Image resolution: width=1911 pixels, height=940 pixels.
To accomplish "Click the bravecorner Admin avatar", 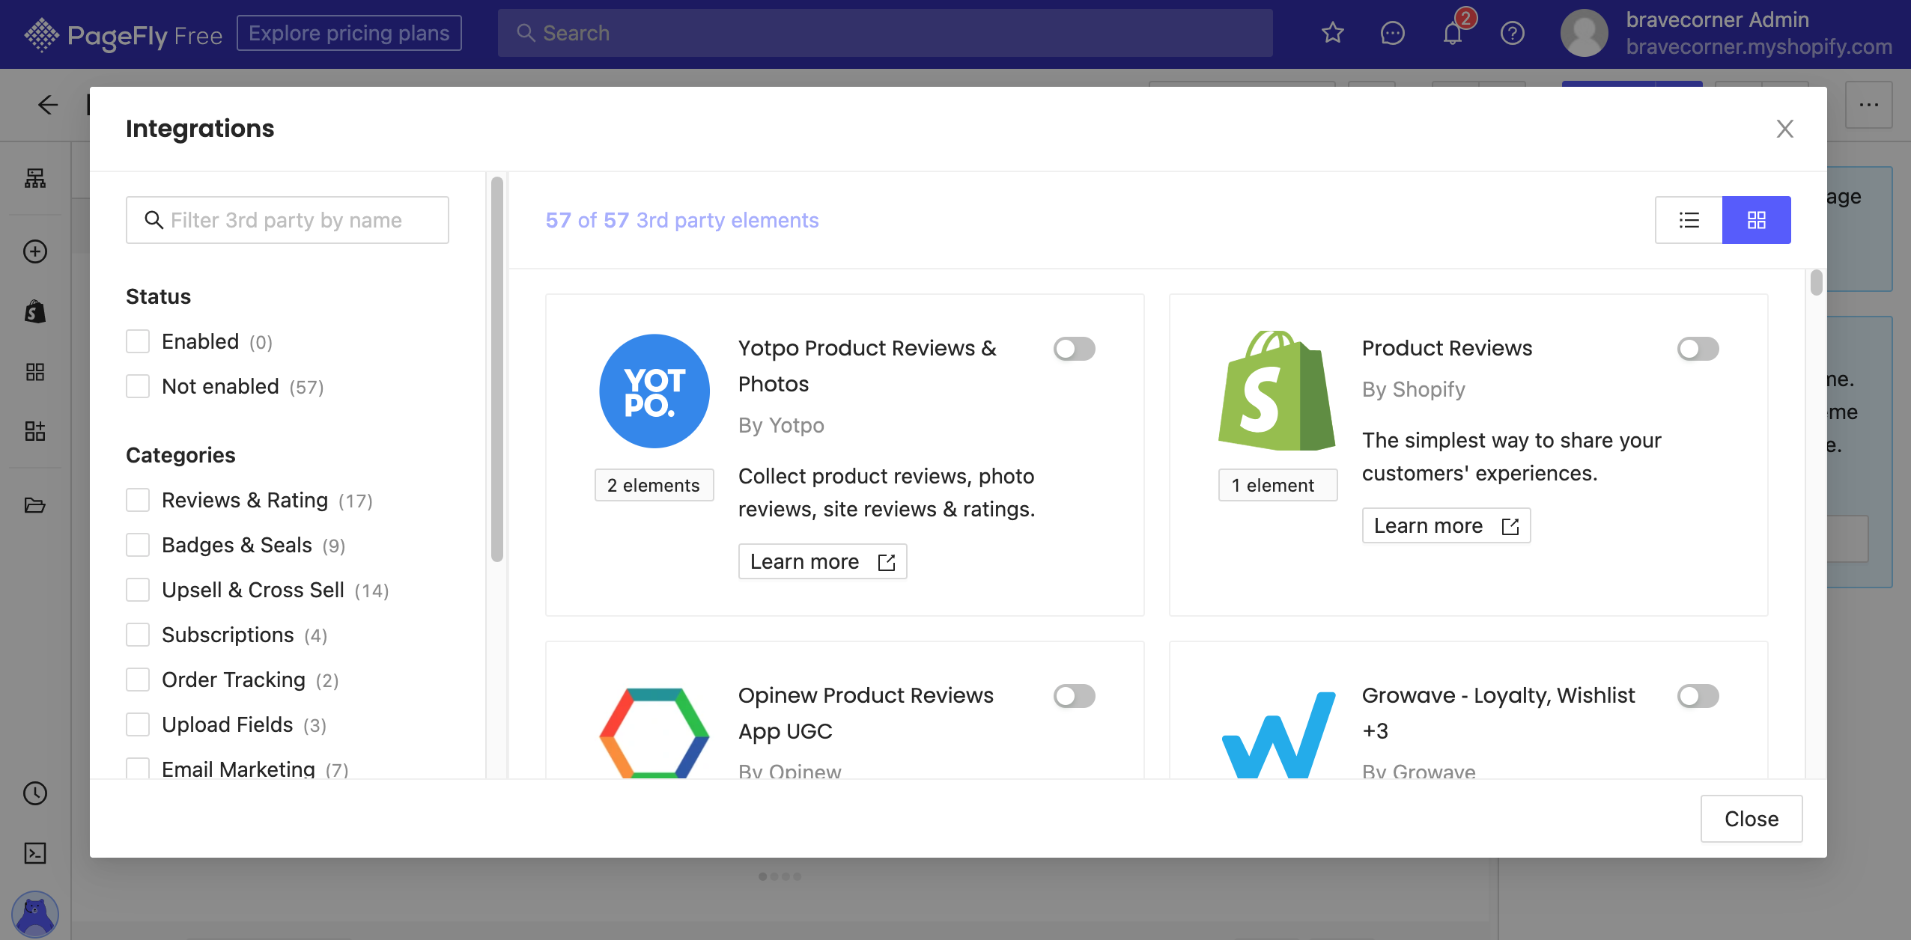I will (1584, 33).
